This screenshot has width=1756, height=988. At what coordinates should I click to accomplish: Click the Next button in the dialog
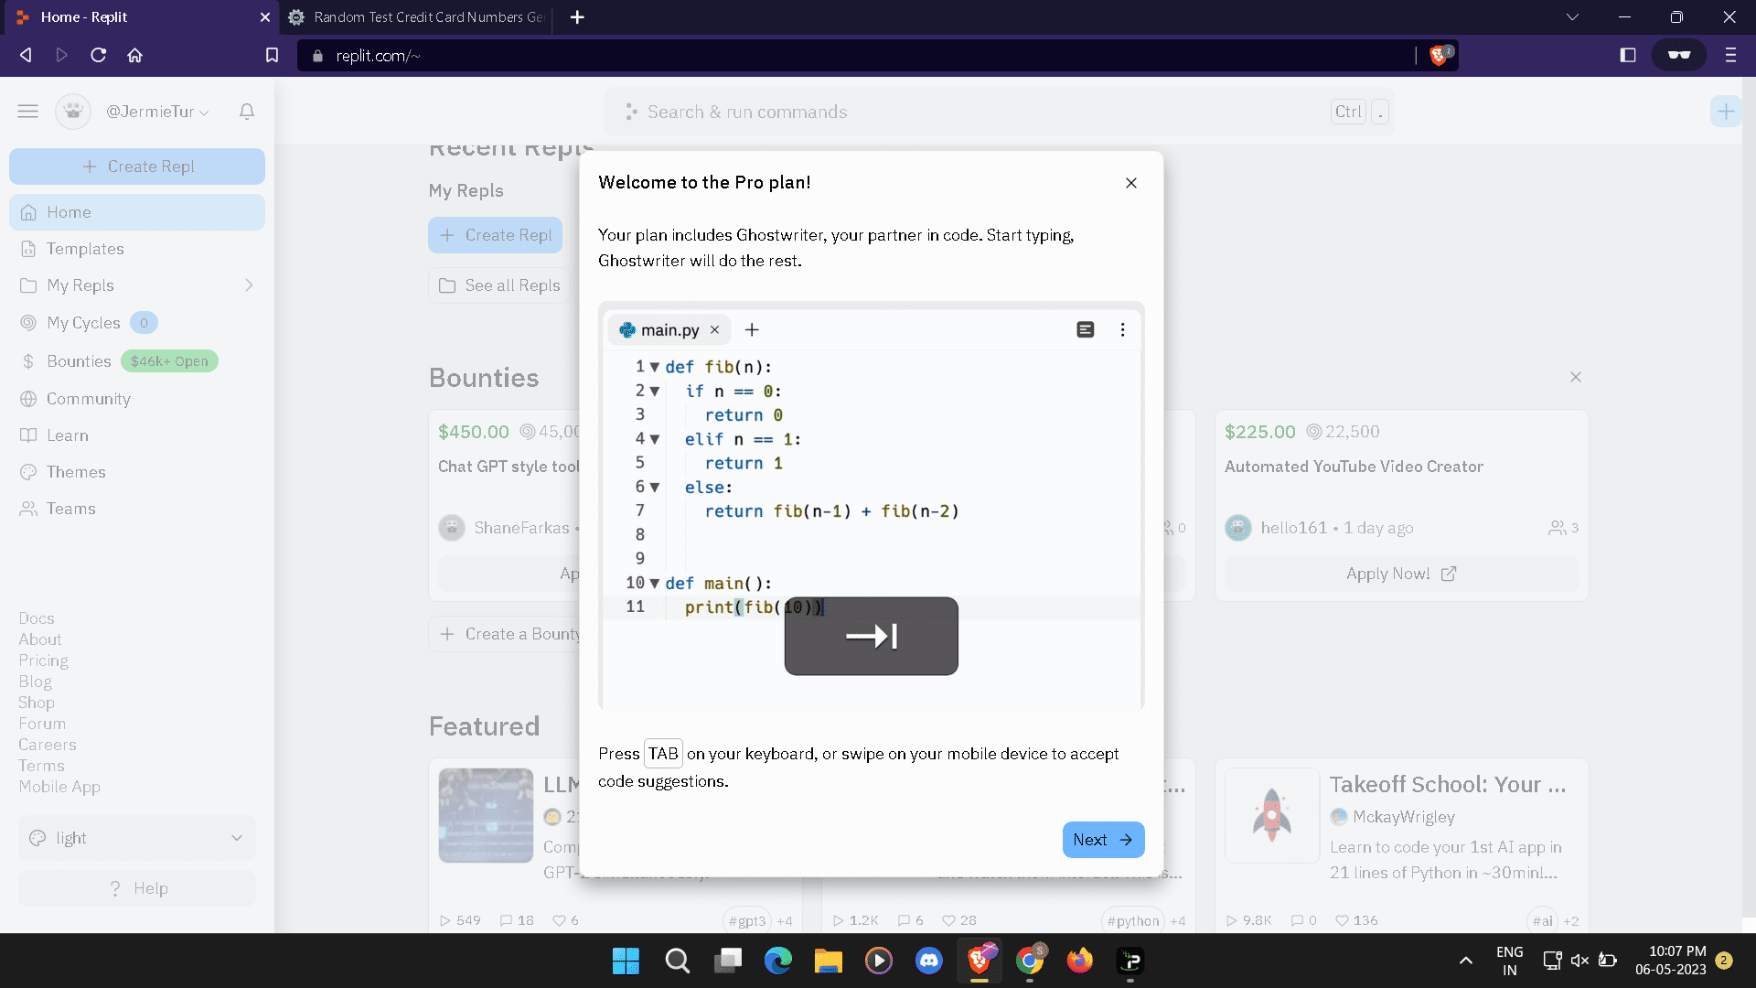click(x=1103, y=840)
